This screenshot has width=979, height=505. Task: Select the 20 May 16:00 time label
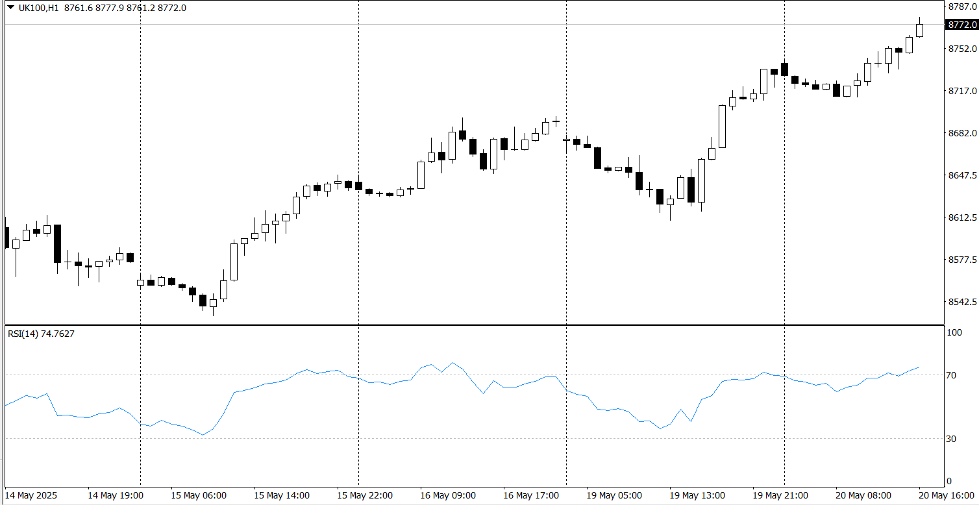[x=948, y=495]
